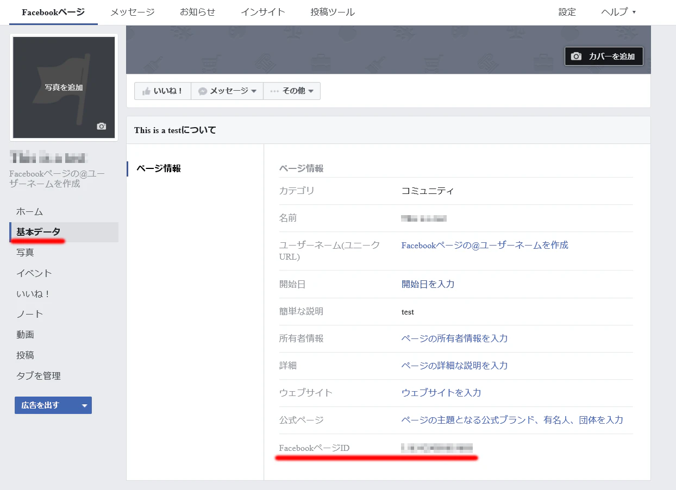Click the thumbs-up icon on Like button

[x=146, y=91]
